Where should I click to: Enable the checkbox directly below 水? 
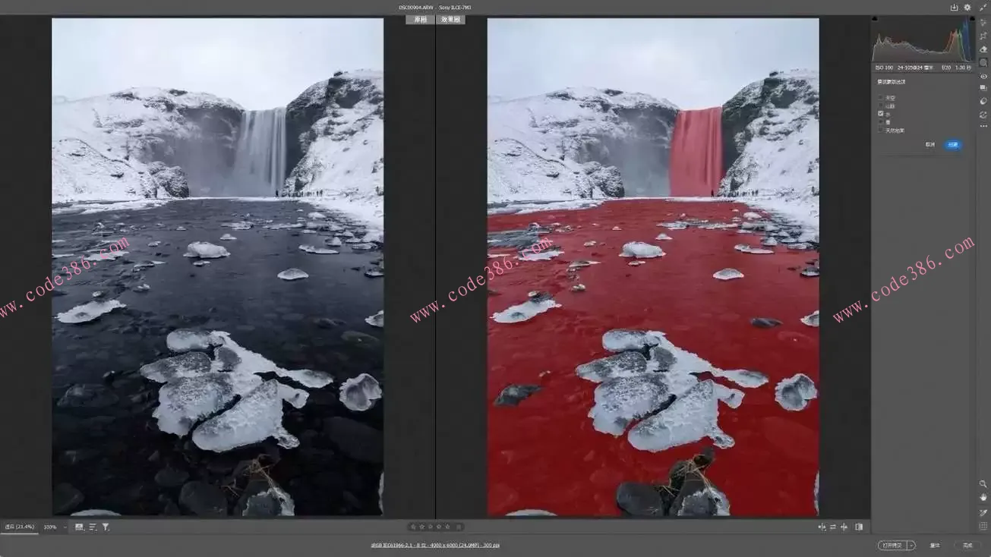(881, 121)
